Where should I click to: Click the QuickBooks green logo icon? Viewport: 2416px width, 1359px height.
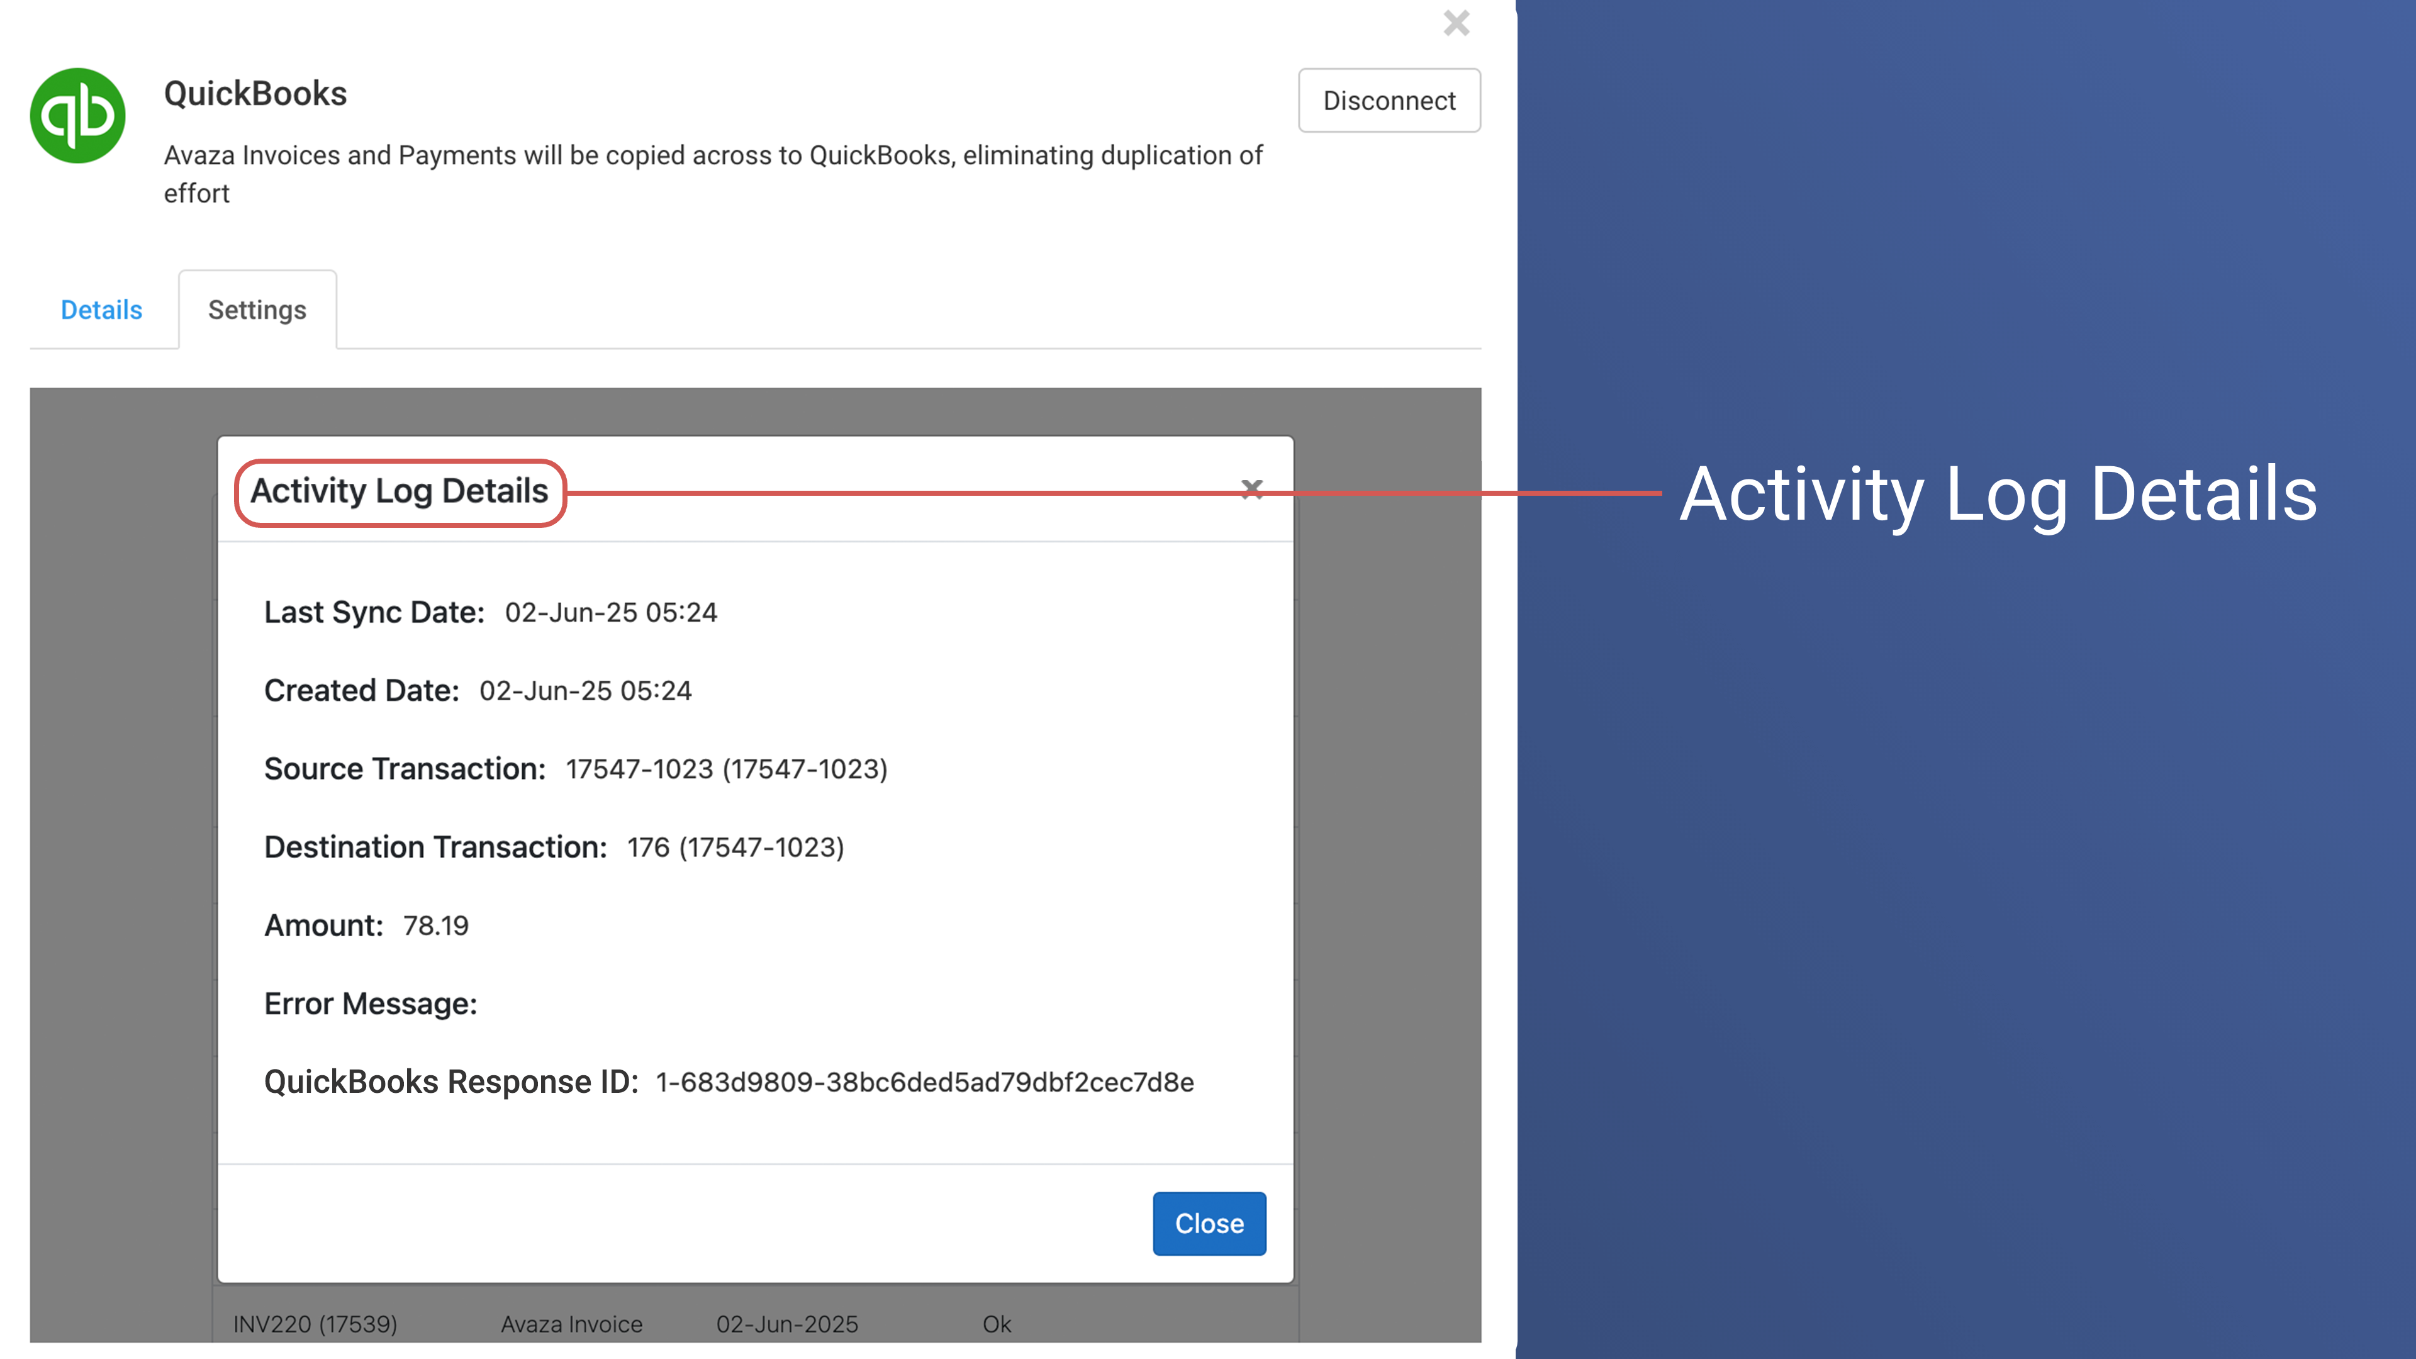click(78, 115)
